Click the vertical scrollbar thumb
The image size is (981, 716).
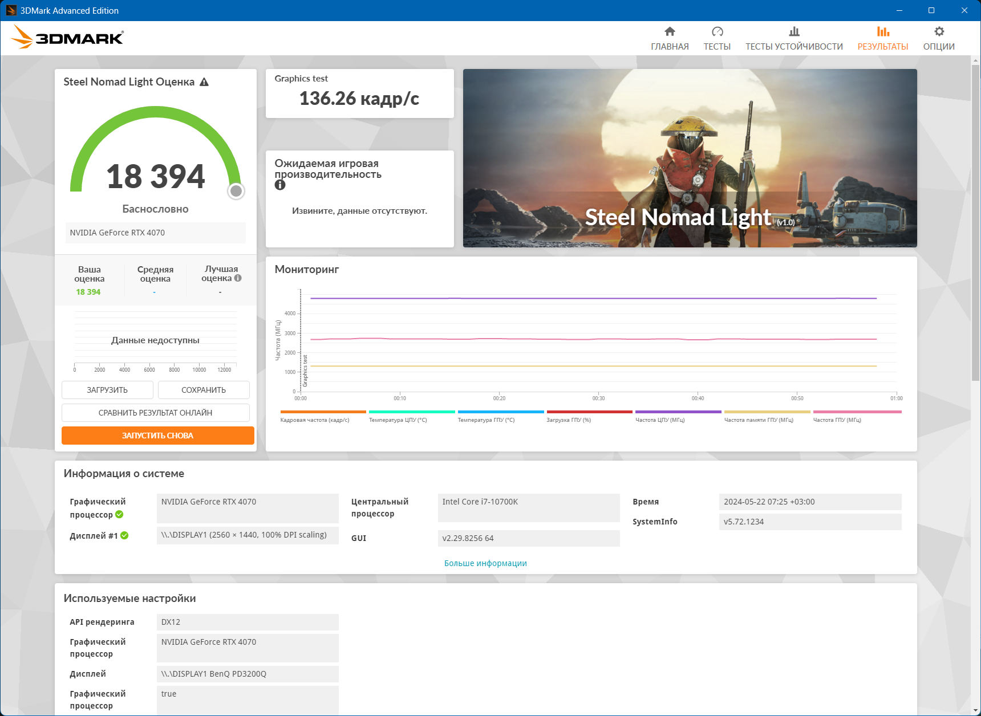(975, 223)
